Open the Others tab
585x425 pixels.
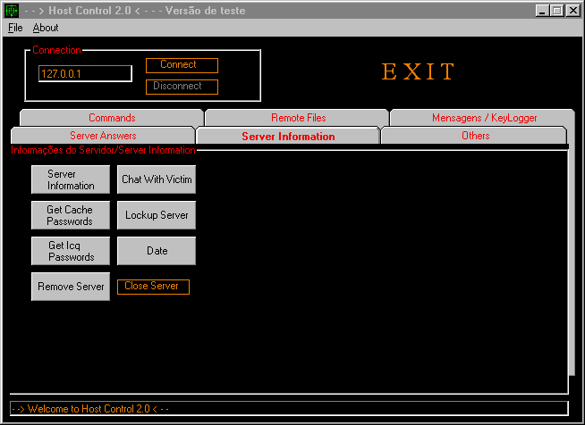pos(475,136)
